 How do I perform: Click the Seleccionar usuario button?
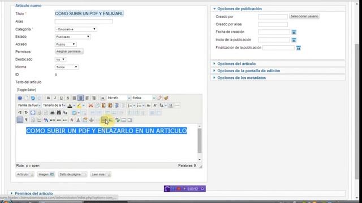tap(304, 16)
